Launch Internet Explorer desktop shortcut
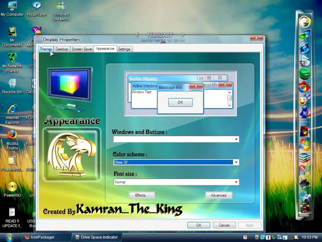This screenshot has height=242, width=322. 12,114
